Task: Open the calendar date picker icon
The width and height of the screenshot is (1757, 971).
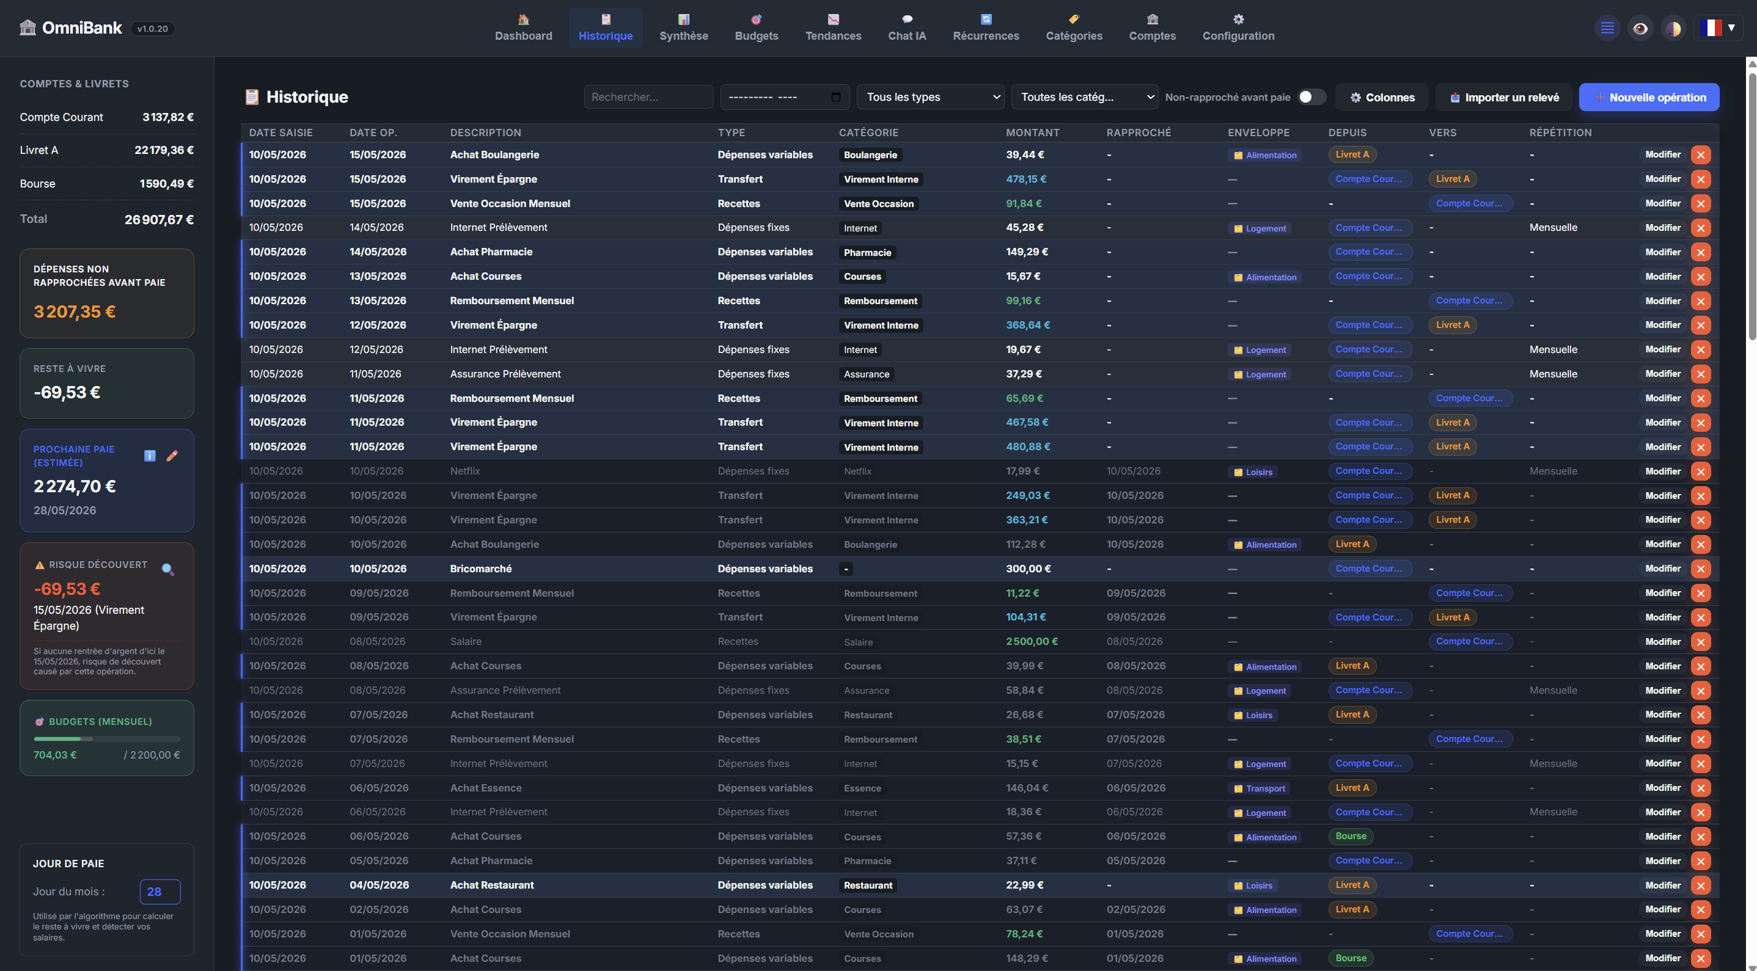Action: [x=835, y=96]
